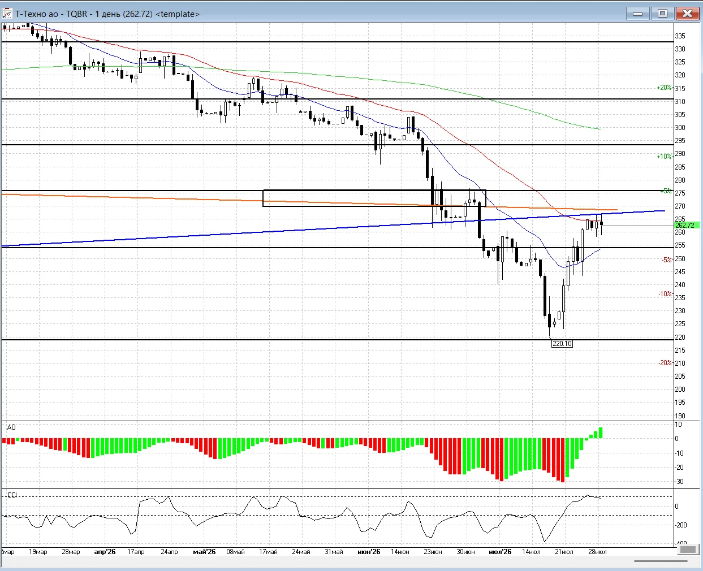Close the Т-Техно ао chart window
Viewport: 703px width, 571px height.
click(688, 14)
